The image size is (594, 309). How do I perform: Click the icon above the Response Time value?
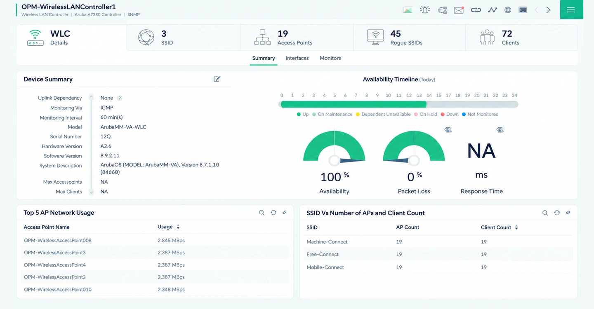pos(500,130)
